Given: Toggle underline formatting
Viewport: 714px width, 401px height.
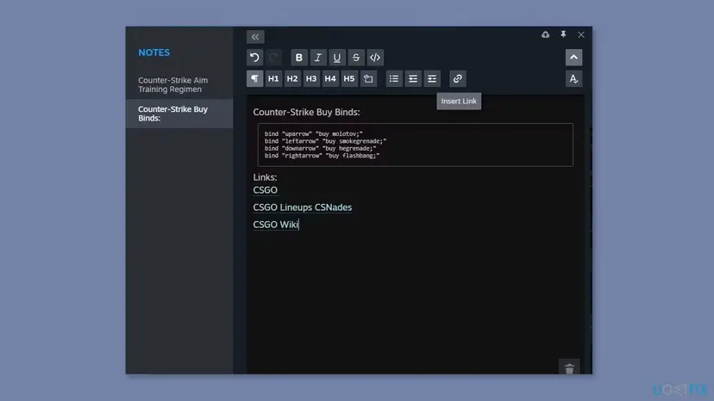Looking at the screenshot, I should point(337,58).
